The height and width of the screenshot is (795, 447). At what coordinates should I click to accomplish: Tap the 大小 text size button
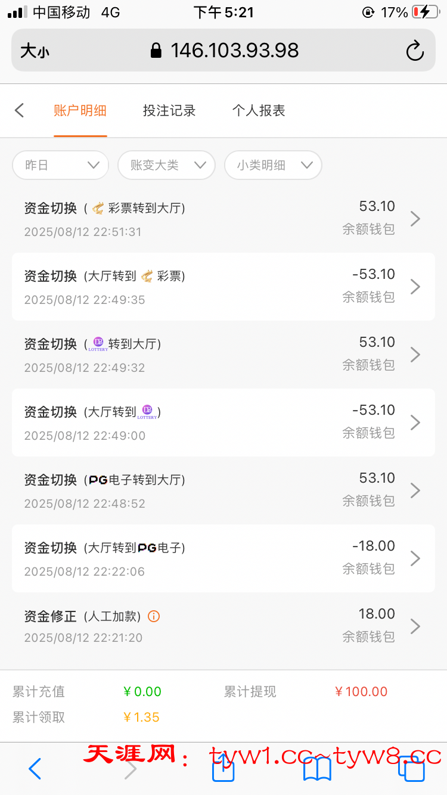35,51
